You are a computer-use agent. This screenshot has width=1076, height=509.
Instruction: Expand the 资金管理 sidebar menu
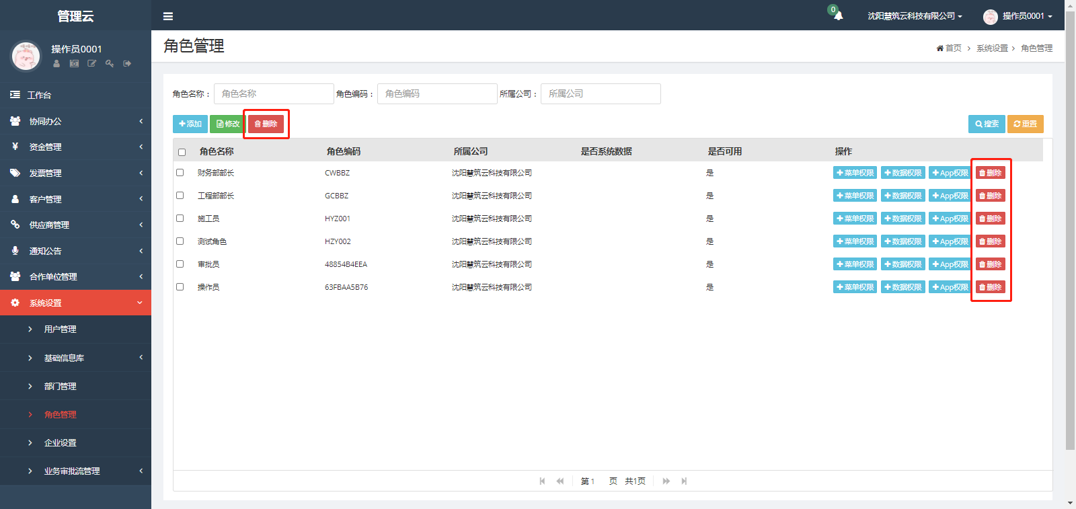[75, 147]
